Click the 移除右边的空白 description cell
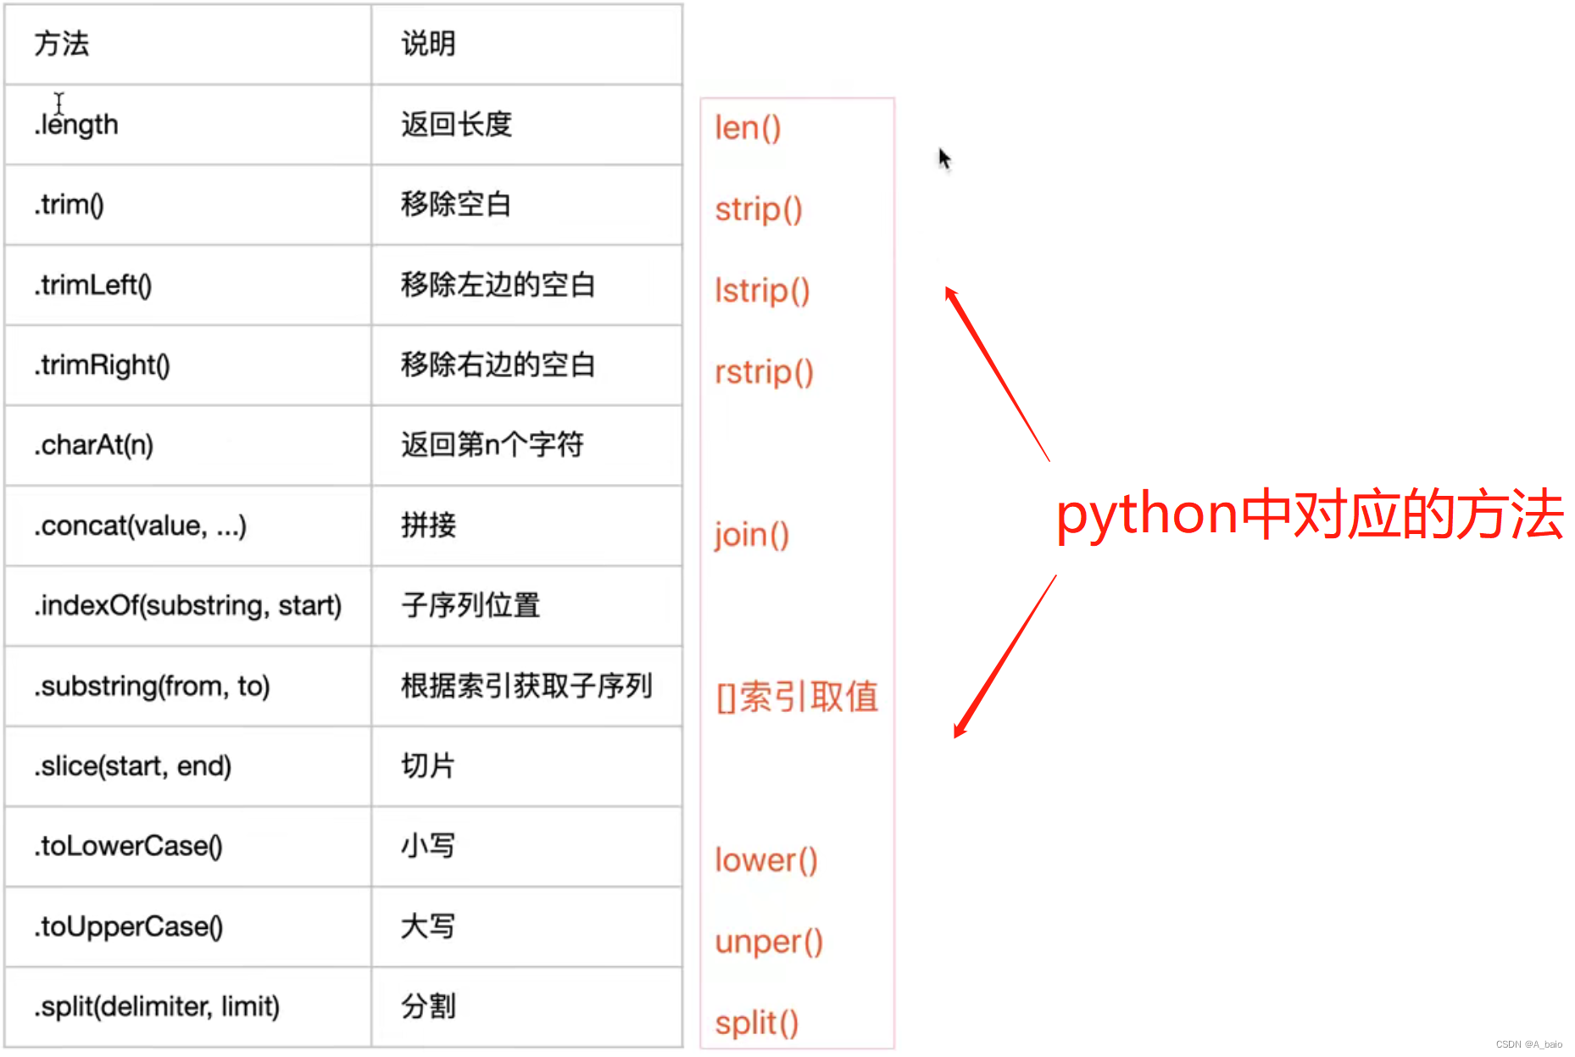 coord(526,365)
